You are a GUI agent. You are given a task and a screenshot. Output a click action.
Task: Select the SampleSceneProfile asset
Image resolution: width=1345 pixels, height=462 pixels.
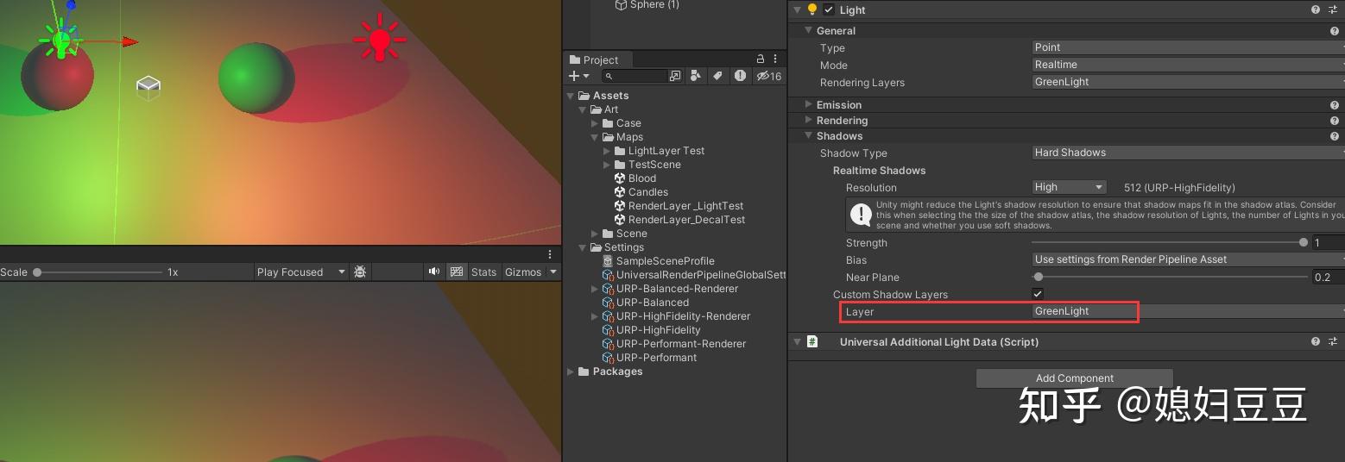pyautogui.click(x=658, y=261)
